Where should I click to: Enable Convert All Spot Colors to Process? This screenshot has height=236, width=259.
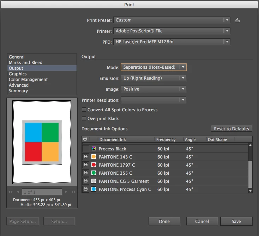point(84,110)
